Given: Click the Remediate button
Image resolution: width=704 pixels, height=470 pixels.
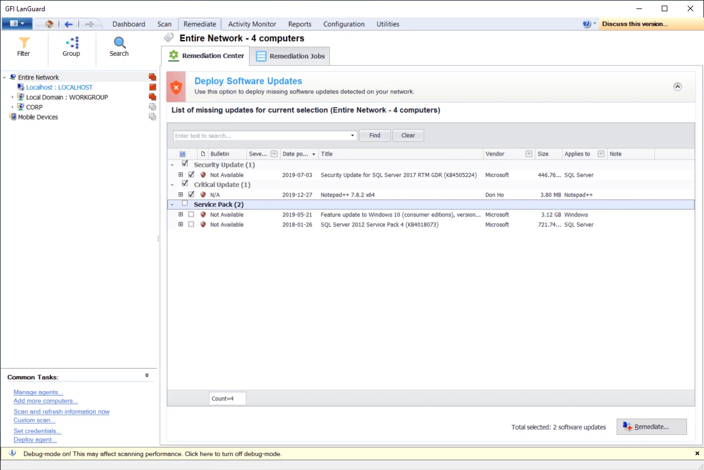Looking at the screenshot, I should [x=652, y=427].
